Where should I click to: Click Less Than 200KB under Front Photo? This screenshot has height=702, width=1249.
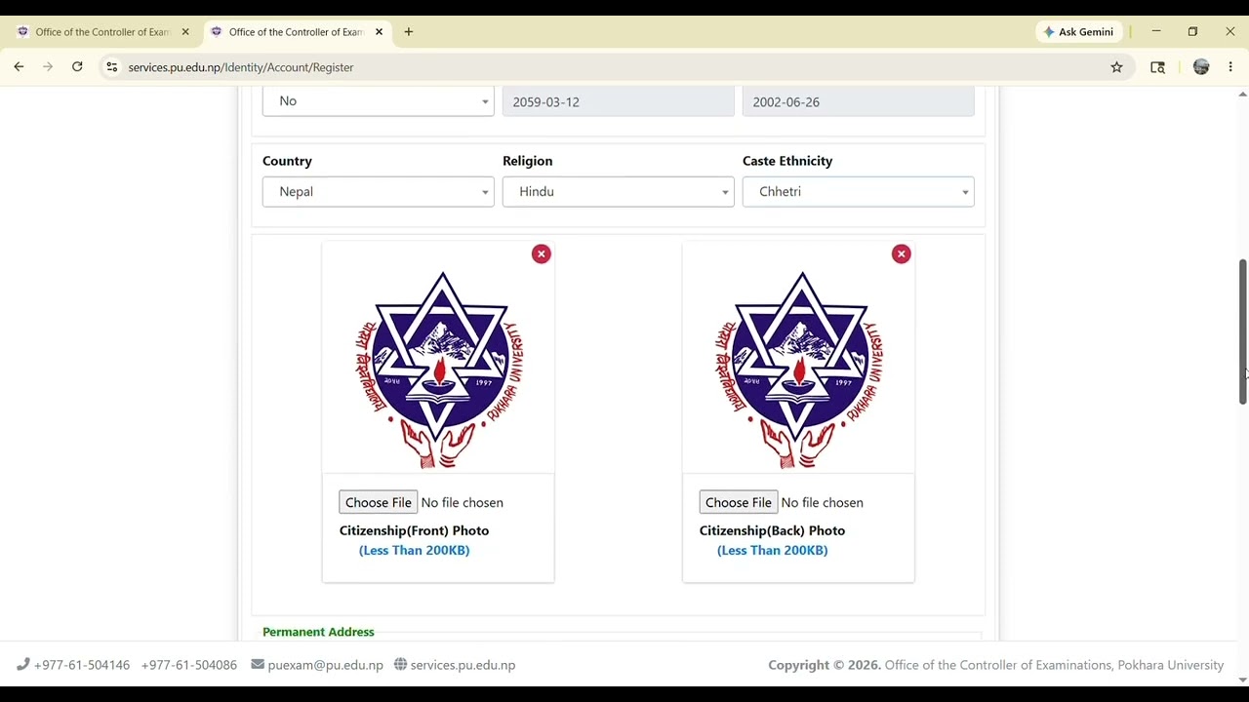click(414, 551)
